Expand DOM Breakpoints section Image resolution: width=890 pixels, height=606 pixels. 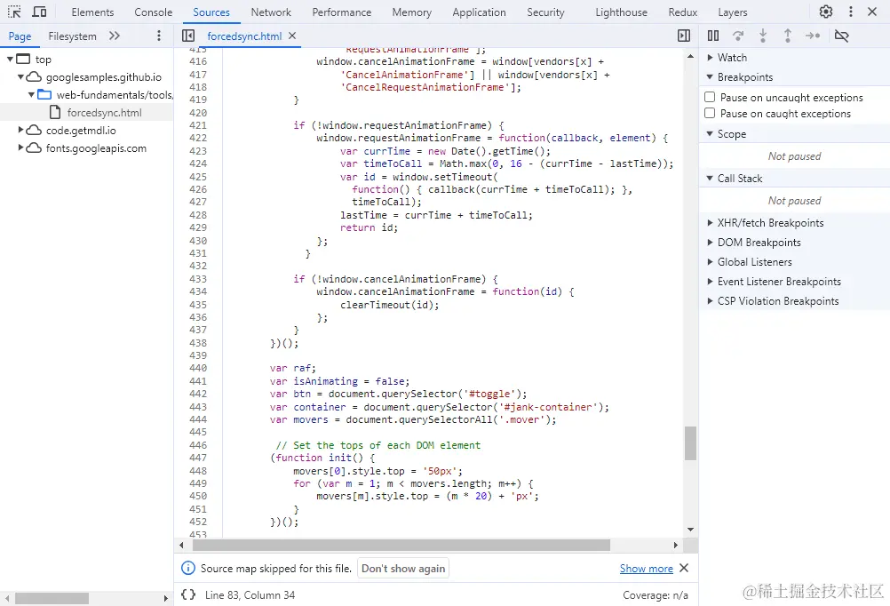click(710, 243)
